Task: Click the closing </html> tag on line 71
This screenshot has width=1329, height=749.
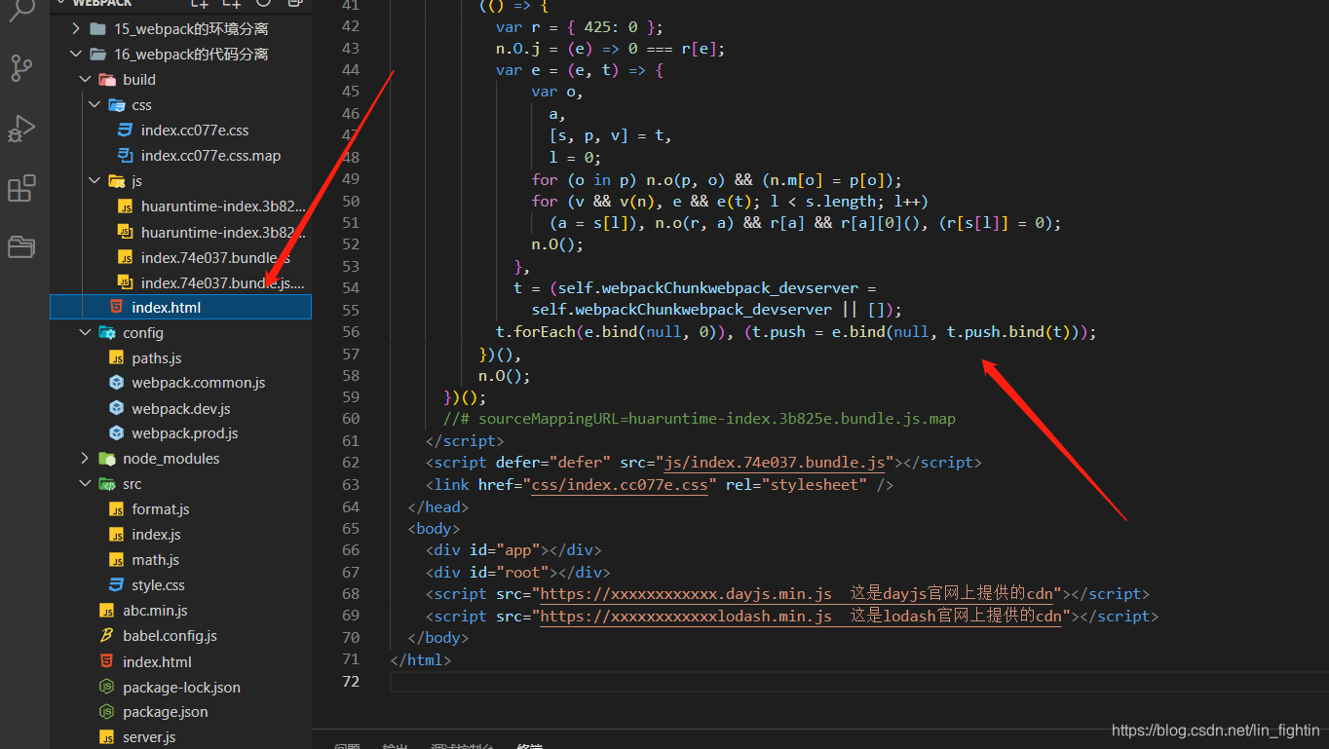Action: pos(421,659)
